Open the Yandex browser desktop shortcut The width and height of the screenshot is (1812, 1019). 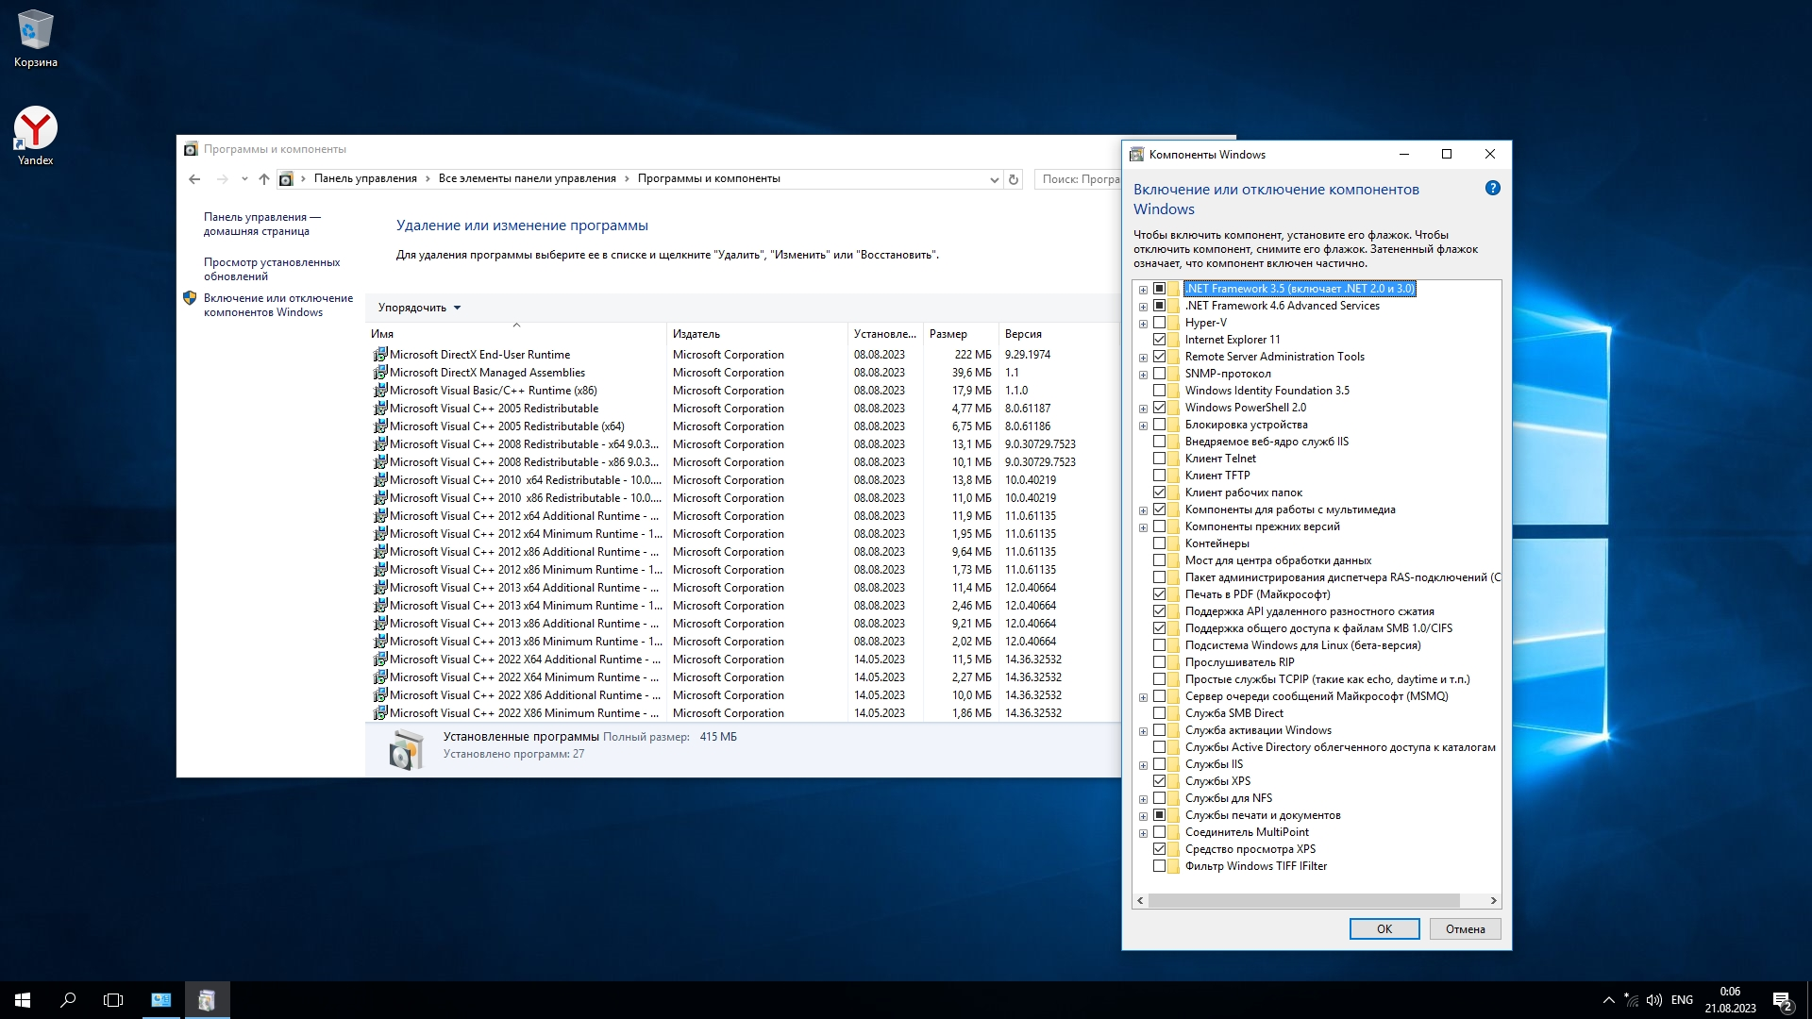[x=35, y=136]
